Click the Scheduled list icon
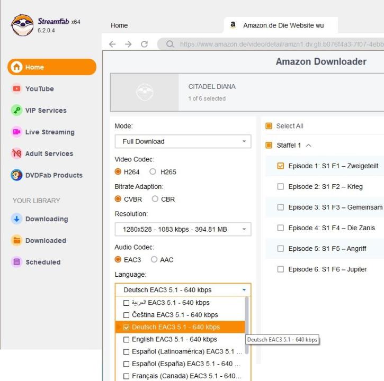The width and height of the screenshot is (384, 381). coord(16,262)
